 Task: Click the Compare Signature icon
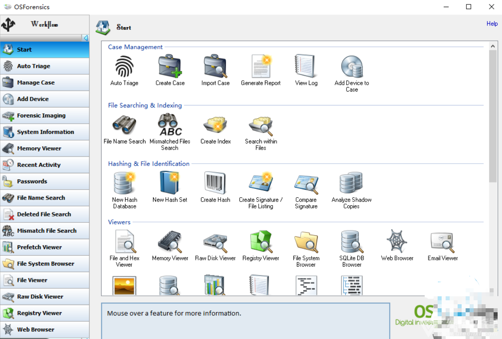pos(307,184)
